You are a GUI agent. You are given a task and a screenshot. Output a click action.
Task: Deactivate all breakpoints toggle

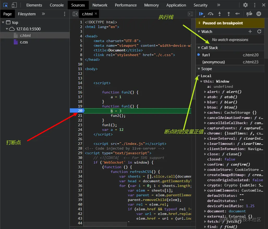click(x=249, y=14)
